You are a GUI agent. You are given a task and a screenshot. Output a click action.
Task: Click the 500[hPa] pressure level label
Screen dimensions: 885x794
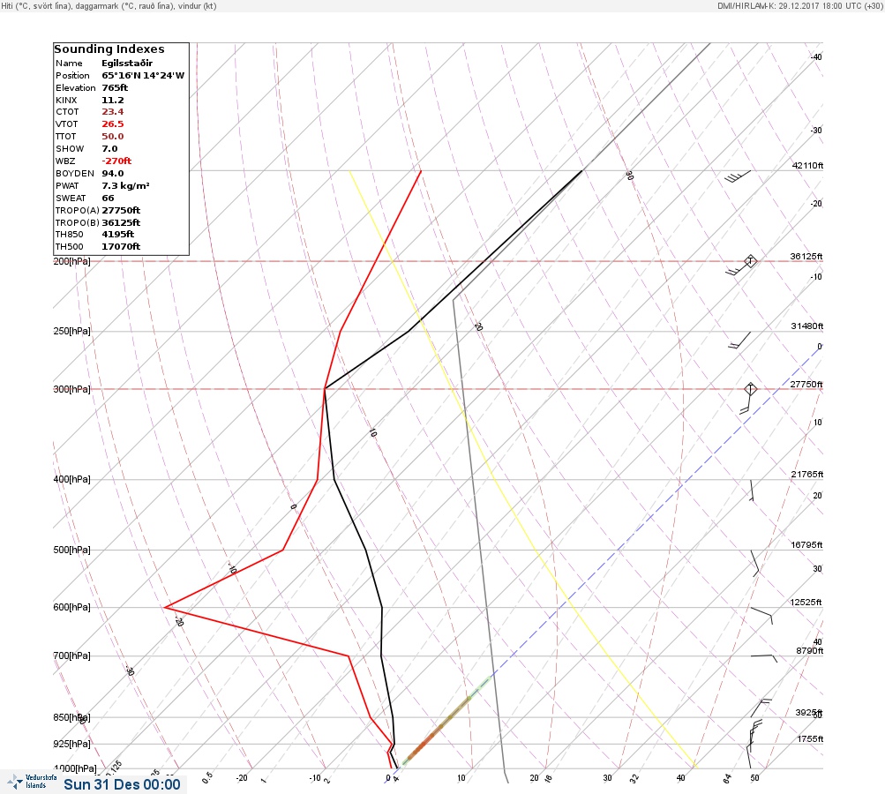(x=71, y=550)
